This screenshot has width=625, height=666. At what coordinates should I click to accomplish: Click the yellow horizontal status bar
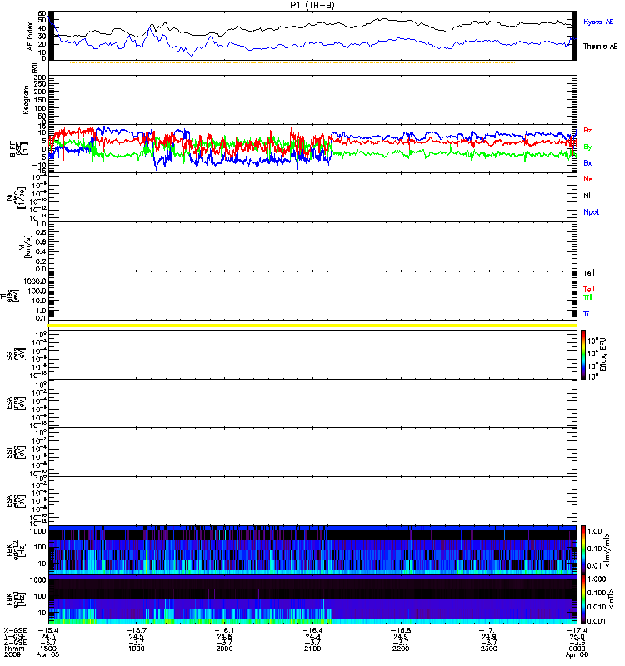pos(312,326)
